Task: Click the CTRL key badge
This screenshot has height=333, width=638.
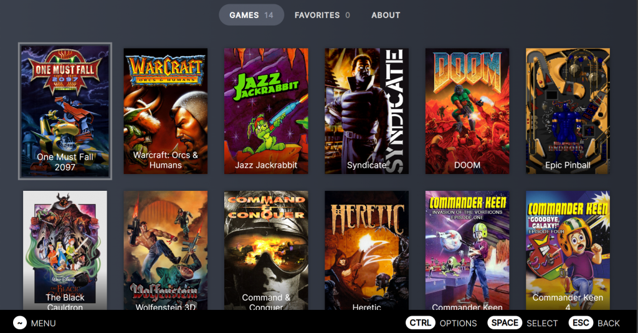Action: click(x=421, y=323)
